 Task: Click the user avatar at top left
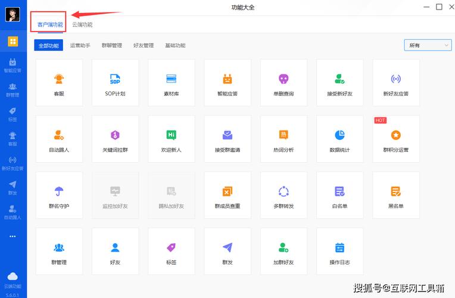[13, 14]
